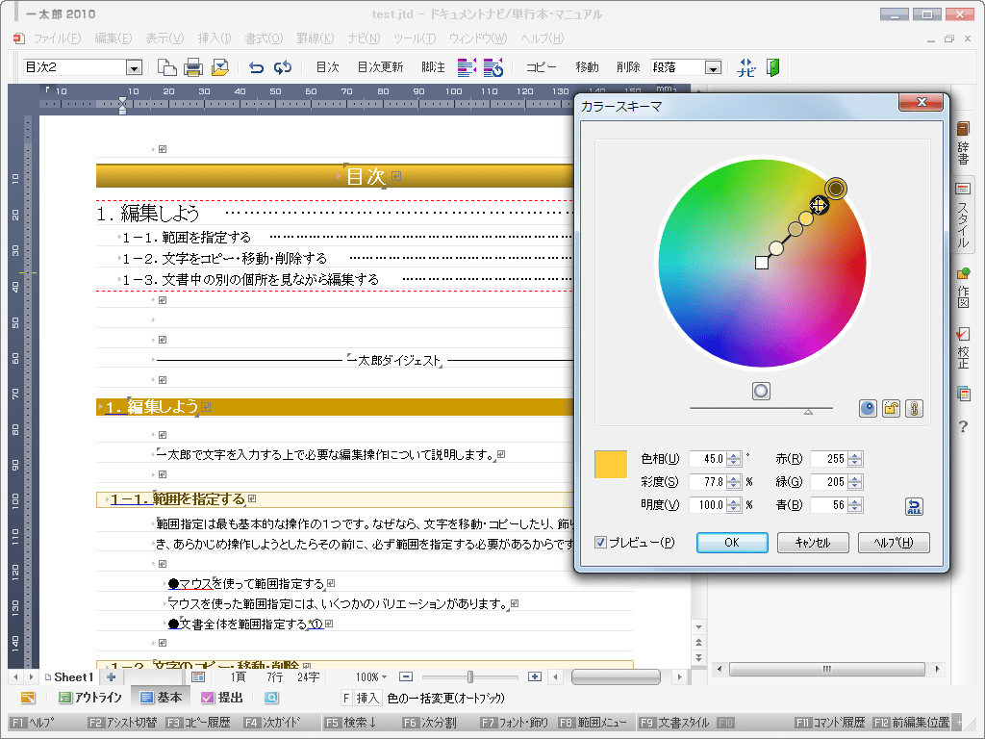This screenshot has width=985, height=739.
Task: Click the 削除 delete toolbar button
Action: coord(627,67)
